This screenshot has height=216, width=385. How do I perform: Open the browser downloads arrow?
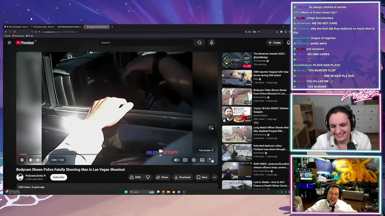277,32
